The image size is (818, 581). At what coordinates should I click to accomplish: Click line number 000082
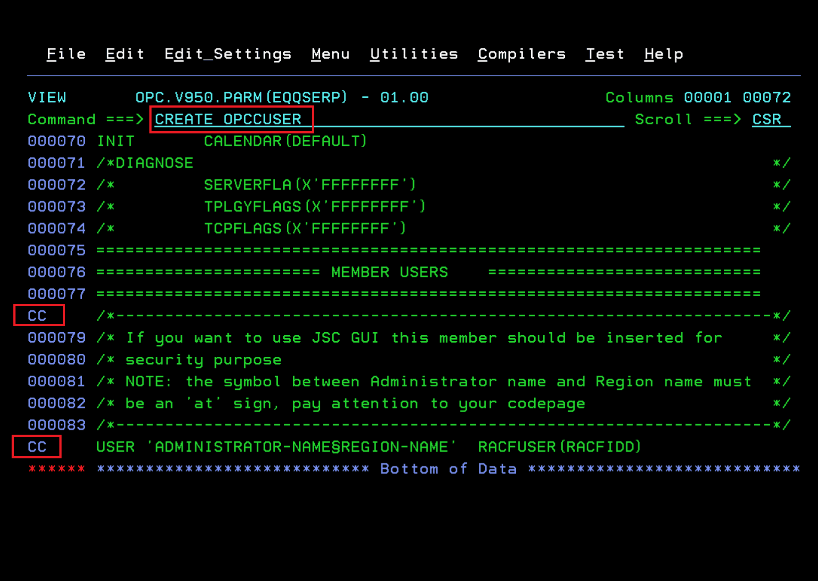(57, 404)
